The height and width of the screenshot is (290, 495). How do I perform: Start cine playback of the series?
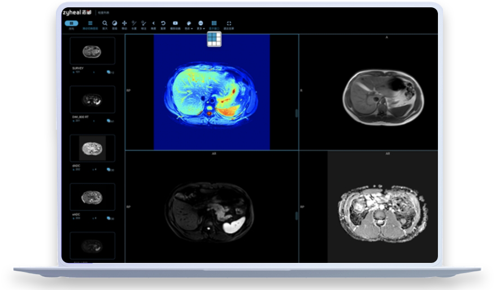pos(175,24)
